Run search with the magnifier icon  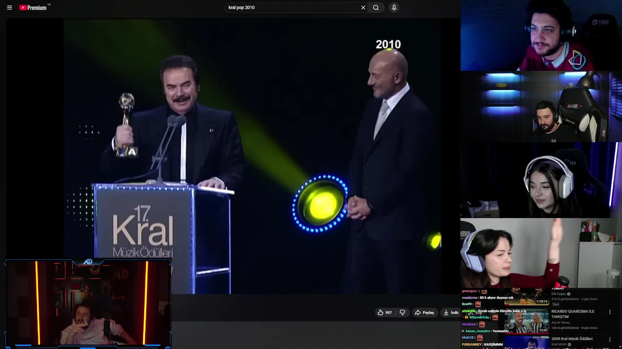(376, 7)
